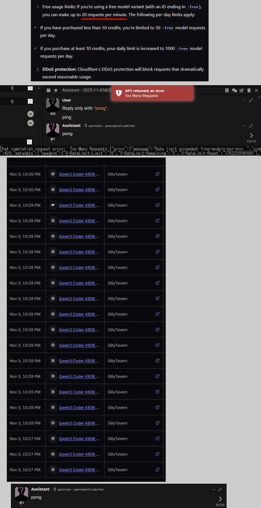The height and width of the screenshot is (508, 261).
Task: Click the archive box icon beside plug
Action: (48, 90)
